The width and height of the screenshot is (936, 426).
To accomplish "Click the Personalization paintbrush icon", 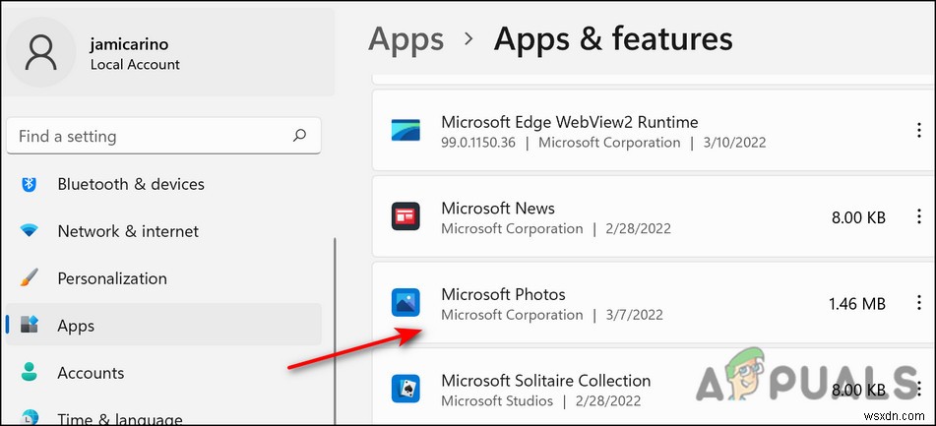I will pyautogui.click(x=30, y=278).
